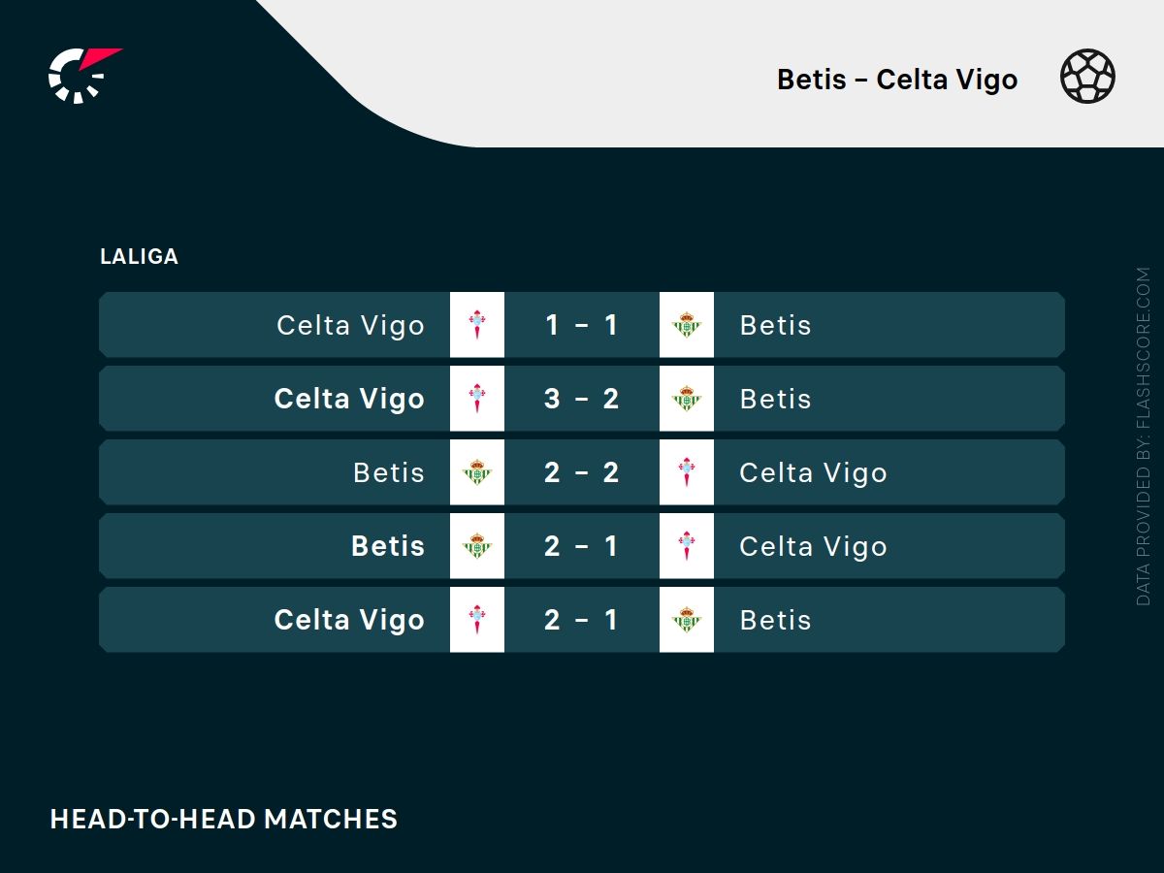Click Celta Vigo crest in 3-2 row
Image resolution: width=1164 pixels, height=873 pixels.
pyautogui.click(x=477, y=399)
